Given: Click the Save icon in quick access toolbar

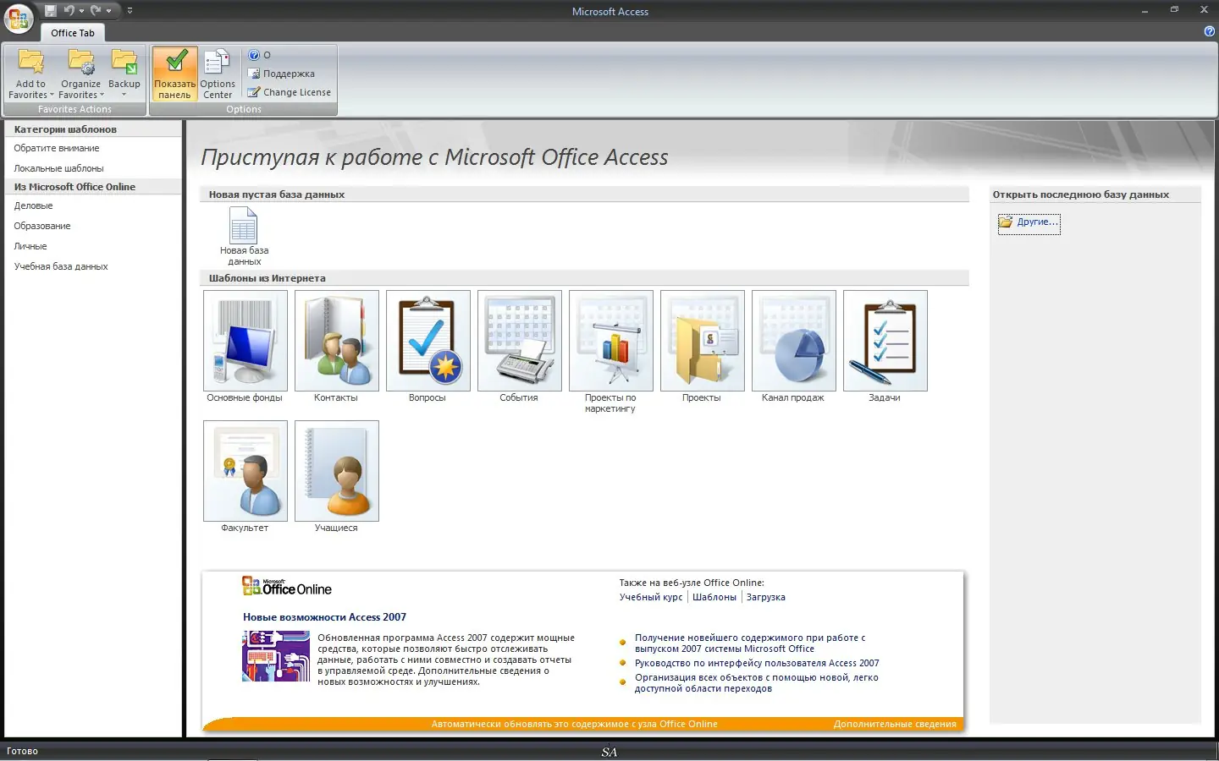Looking at the screenshot, I should 51,11.
